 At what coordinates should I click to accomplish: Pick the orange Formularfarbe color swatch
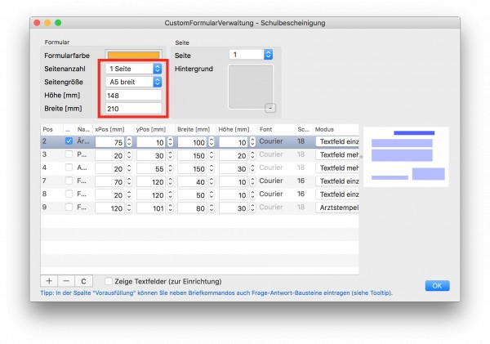point(133,55)
